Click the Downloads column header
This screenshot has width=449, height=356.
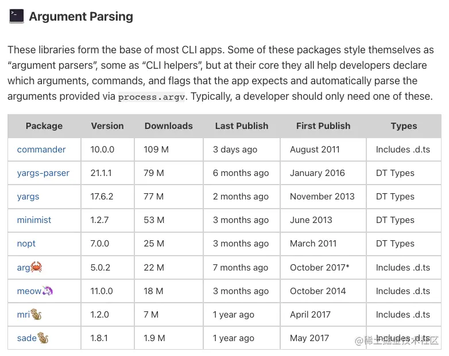click(169, 126)
